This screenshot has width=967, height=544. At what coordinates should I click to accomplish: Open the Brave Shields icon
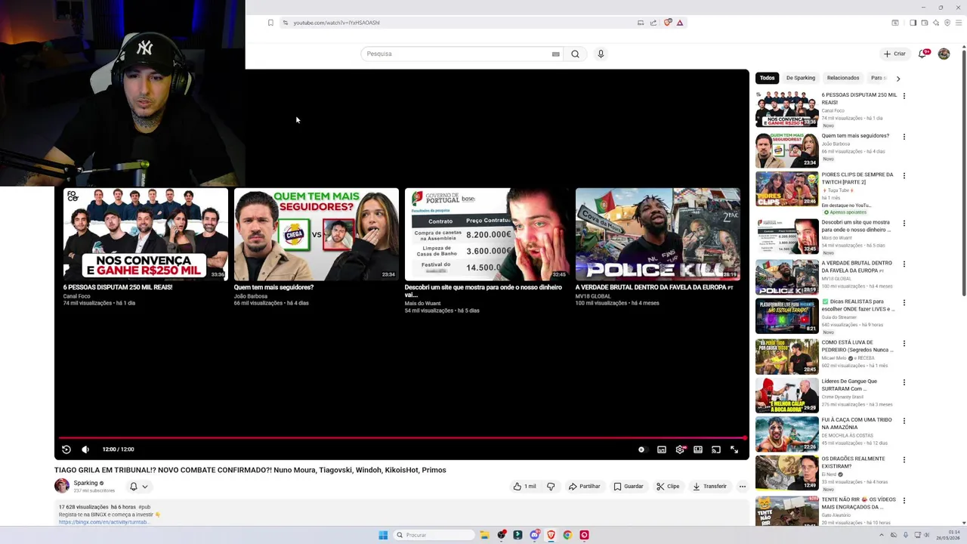668,23
